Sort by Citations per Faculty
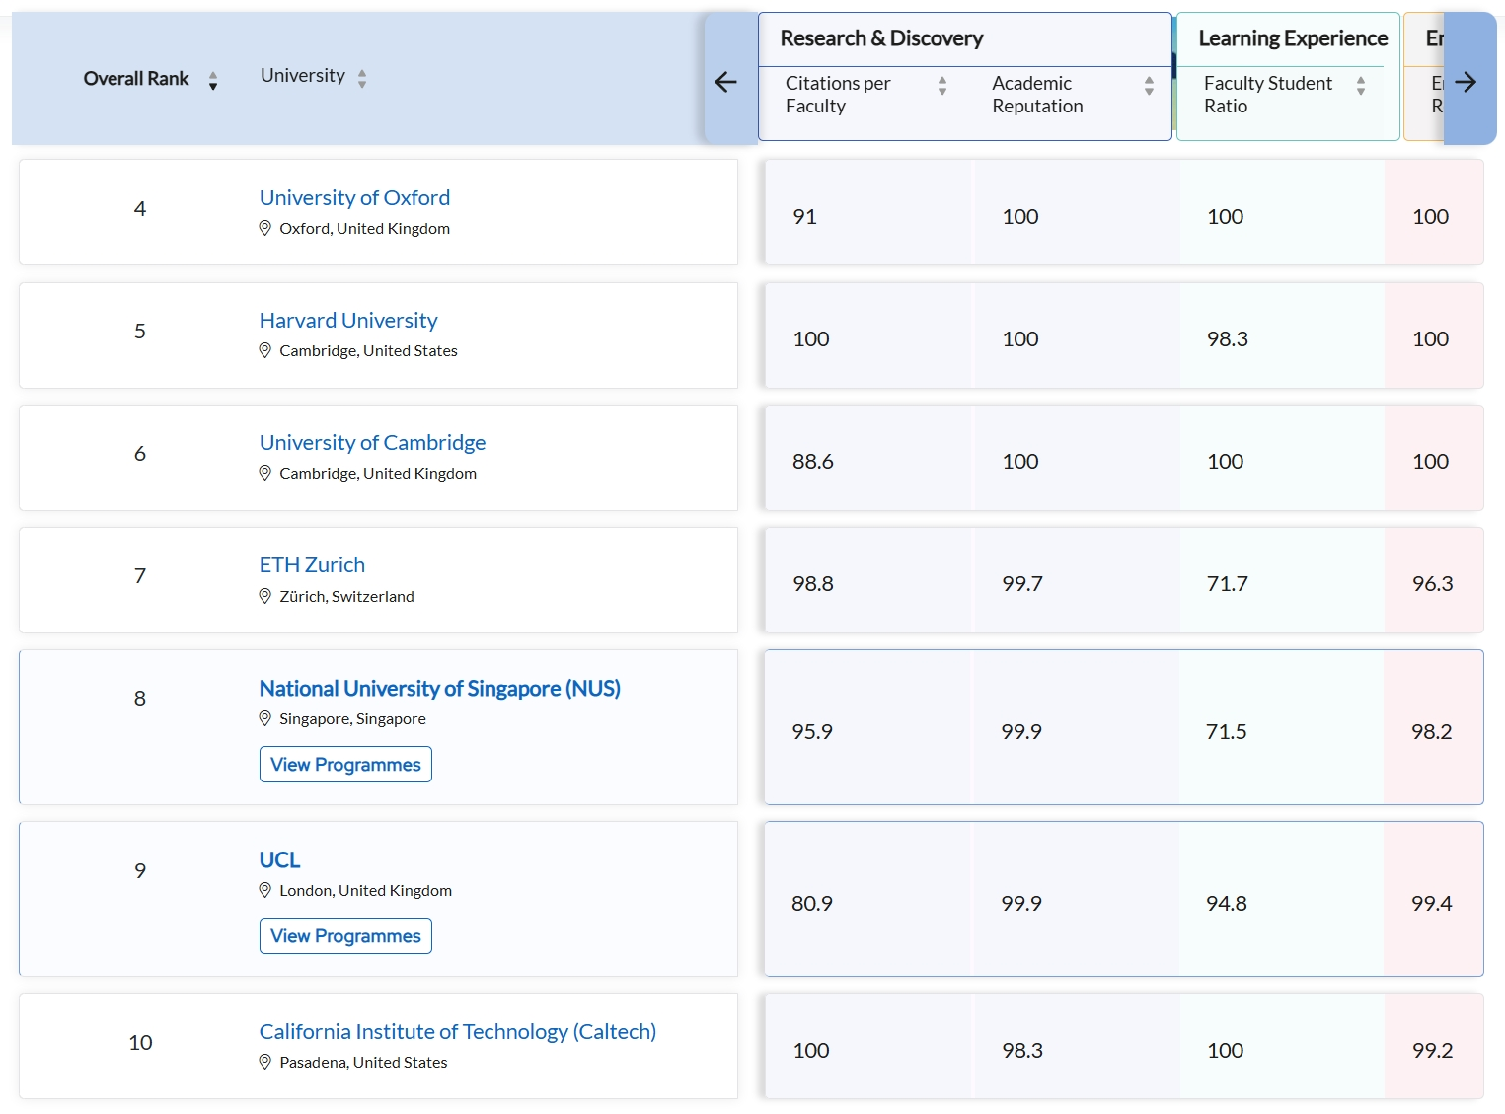The height and width of the screenshot is (1114, 1505). (x=942, y=86)
